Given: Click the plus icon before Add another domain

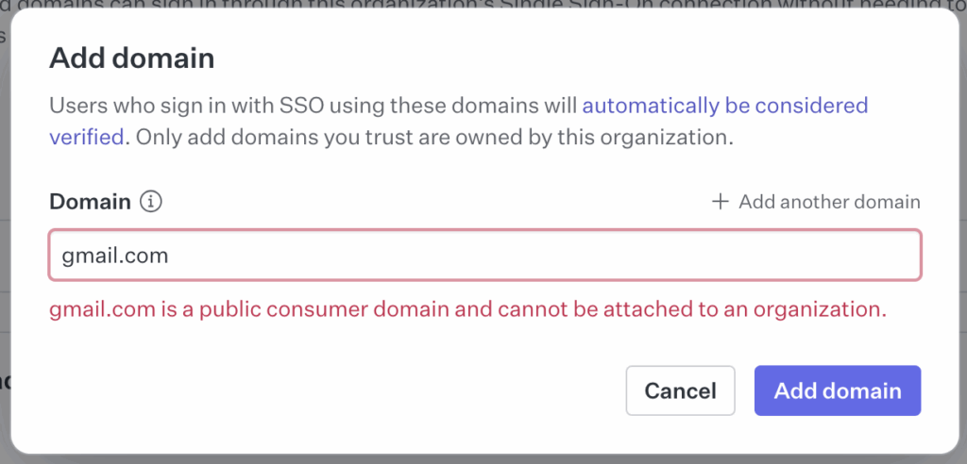Looking at the screenshot, I should tap(721, 202).
